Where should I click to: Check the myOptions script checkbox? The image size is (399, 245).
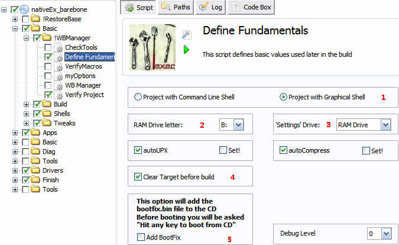pos(48,76)
